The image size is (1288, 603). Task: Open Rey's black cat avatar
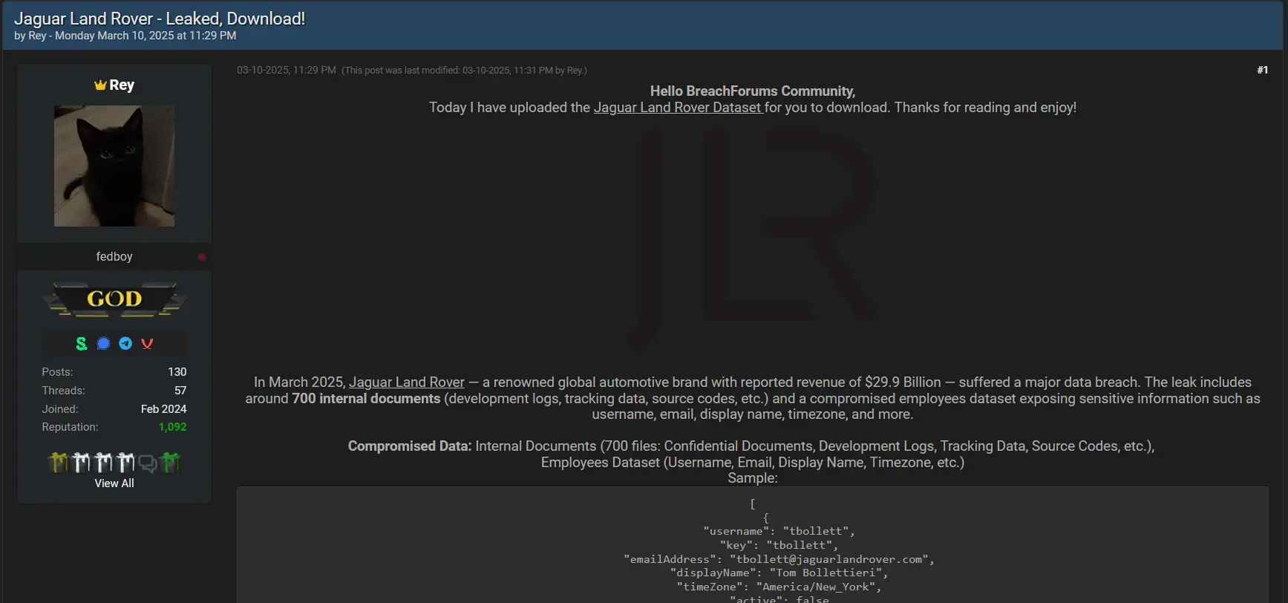tap(114, 166)
